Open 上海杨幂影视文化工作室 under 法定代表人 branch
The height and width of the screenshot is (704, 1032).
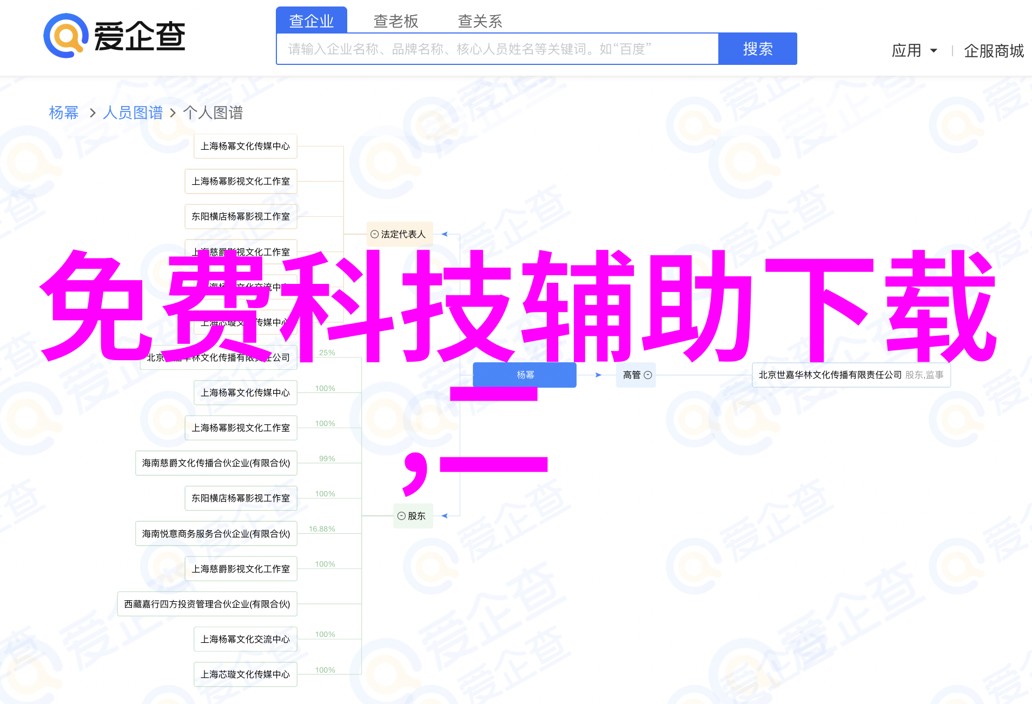241,181
